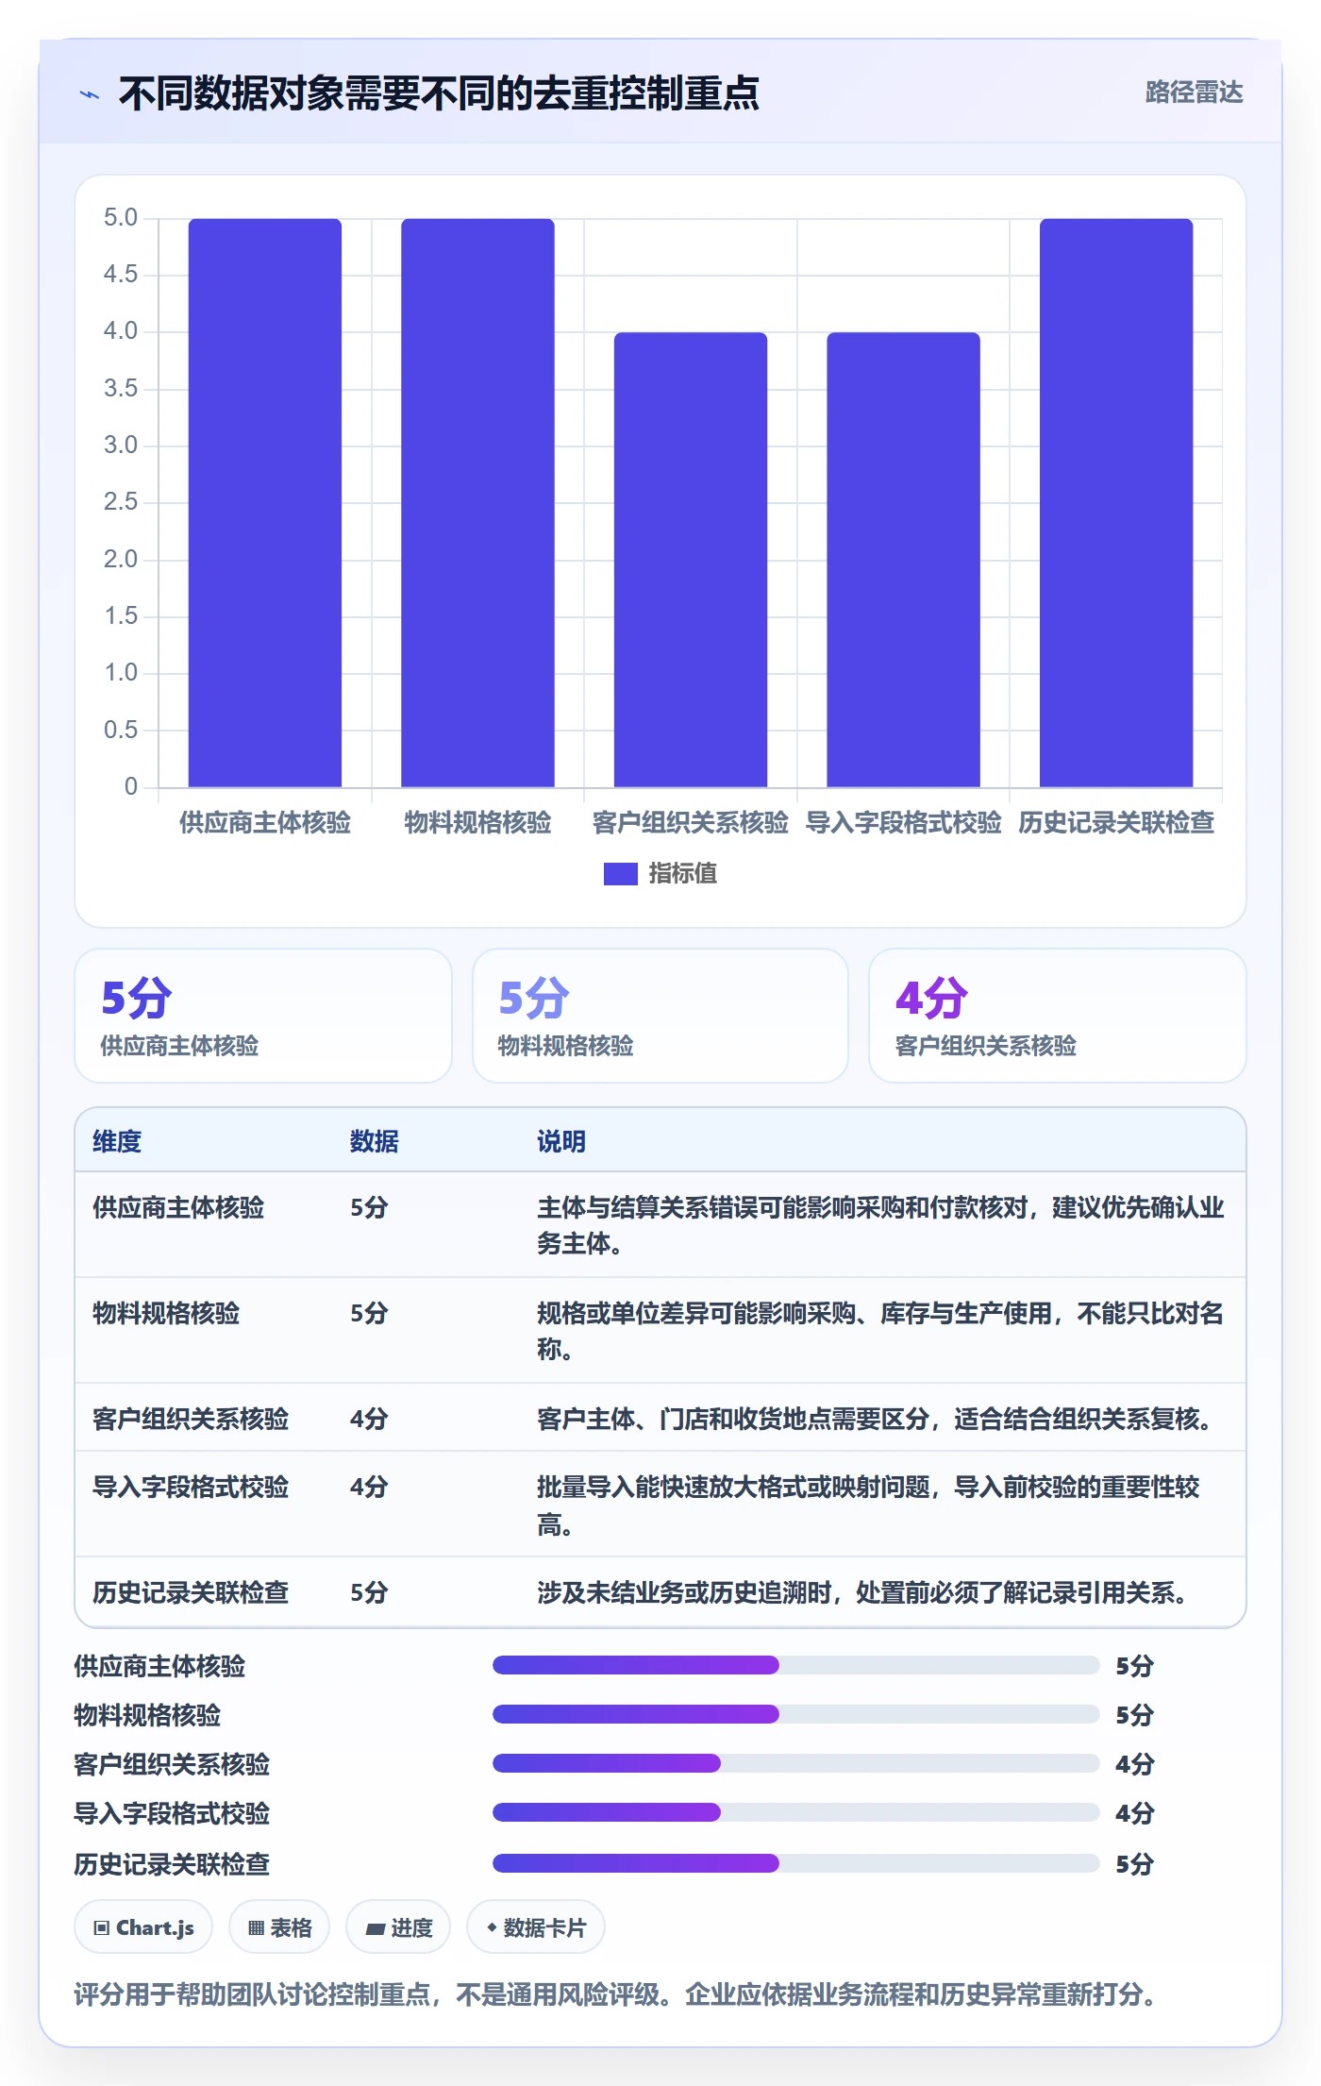
Task: Open the 5分 物料规格核验 data card
Action: pos(660,1016)
